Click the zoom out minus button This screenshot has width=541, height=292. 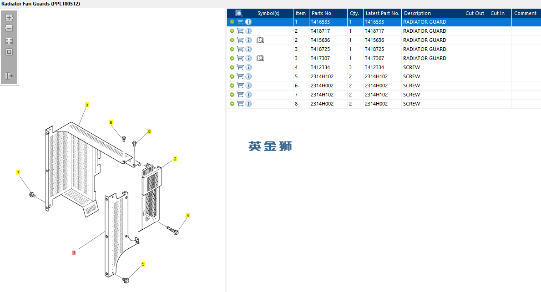9,28
